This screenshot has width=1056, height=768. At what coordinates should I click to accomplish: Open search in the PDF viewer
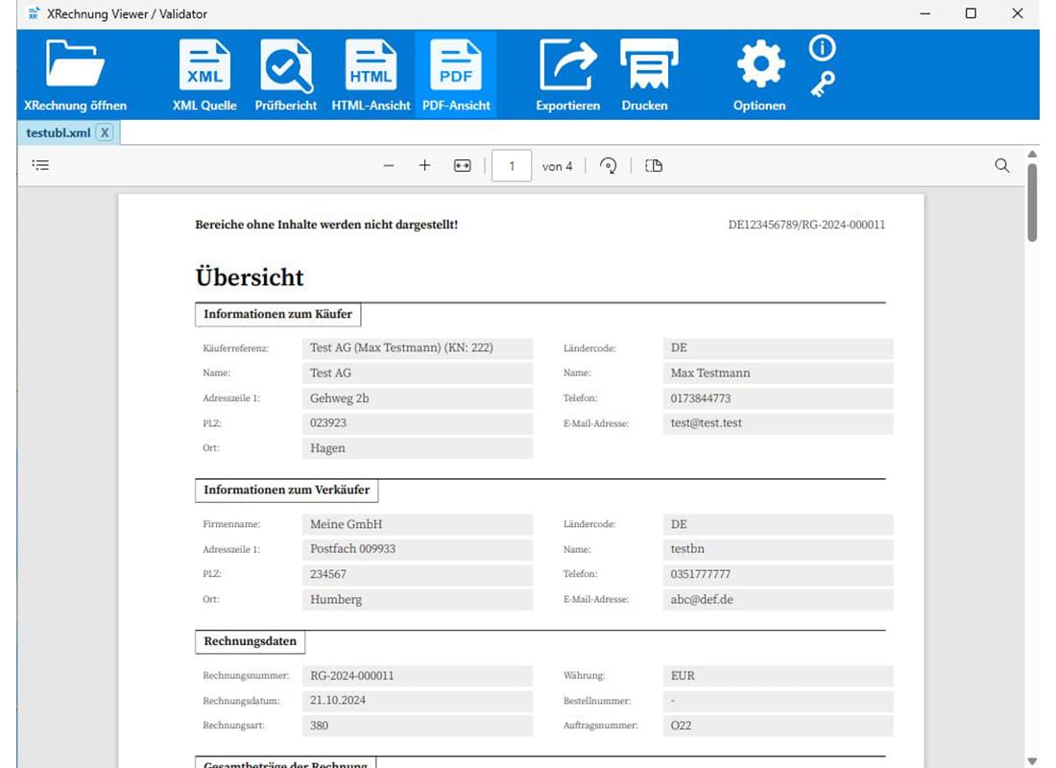coord(1002,166)
